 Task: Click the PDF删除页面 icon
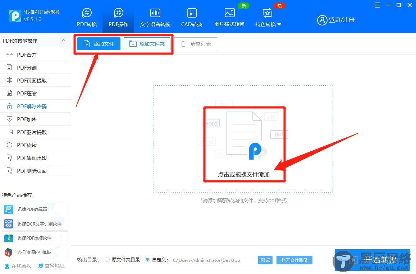pos(10,171)
